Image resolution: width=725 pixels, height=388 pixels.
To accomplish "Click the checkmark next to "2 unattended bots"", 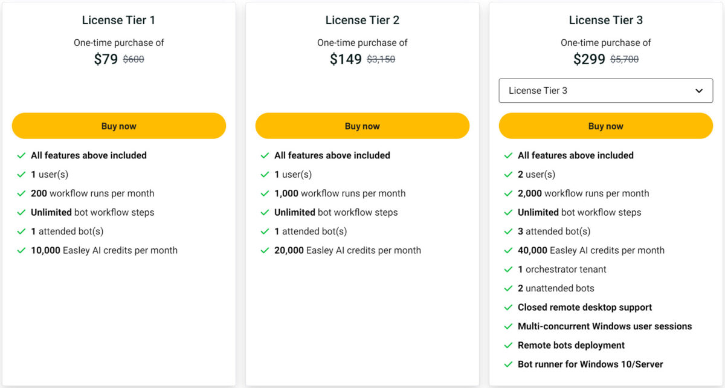I will click(508, 288).
